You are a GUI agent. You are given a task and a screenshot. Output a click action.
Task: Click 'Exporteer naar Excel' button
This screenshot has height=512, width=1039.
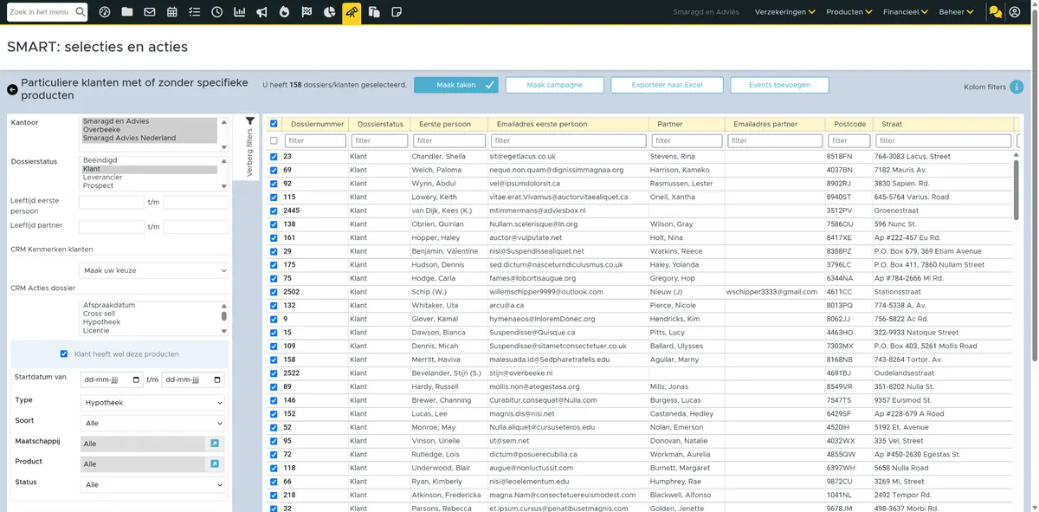pyautogui.click(x=667, y=85)
